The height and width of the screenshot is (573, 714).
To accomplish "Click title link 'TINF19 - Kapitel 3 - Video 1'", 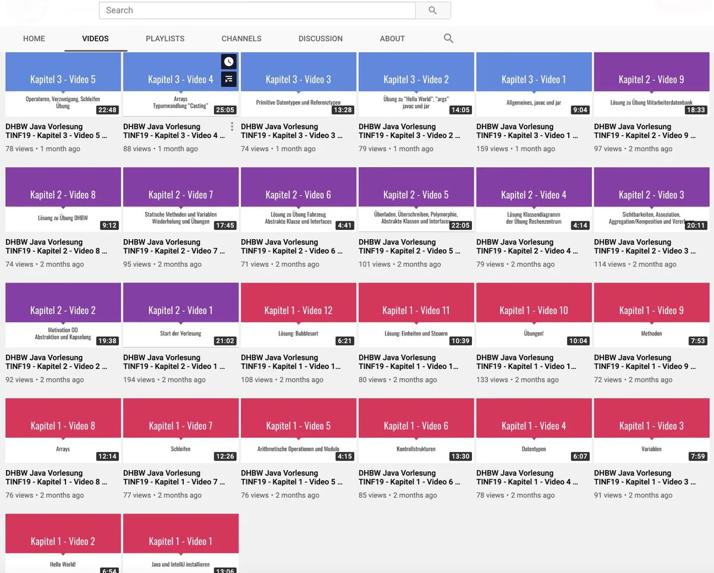I will [528, 131].
